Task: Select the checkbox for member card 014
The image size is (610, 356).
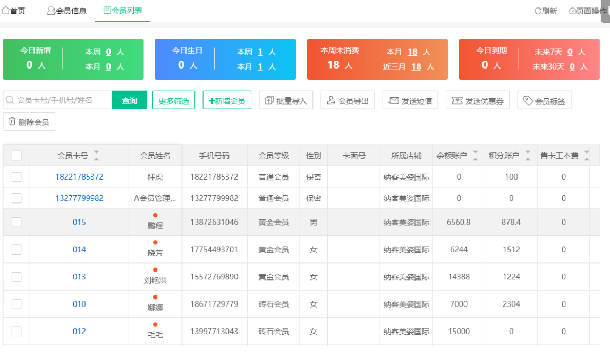Action: pos(16,250)
